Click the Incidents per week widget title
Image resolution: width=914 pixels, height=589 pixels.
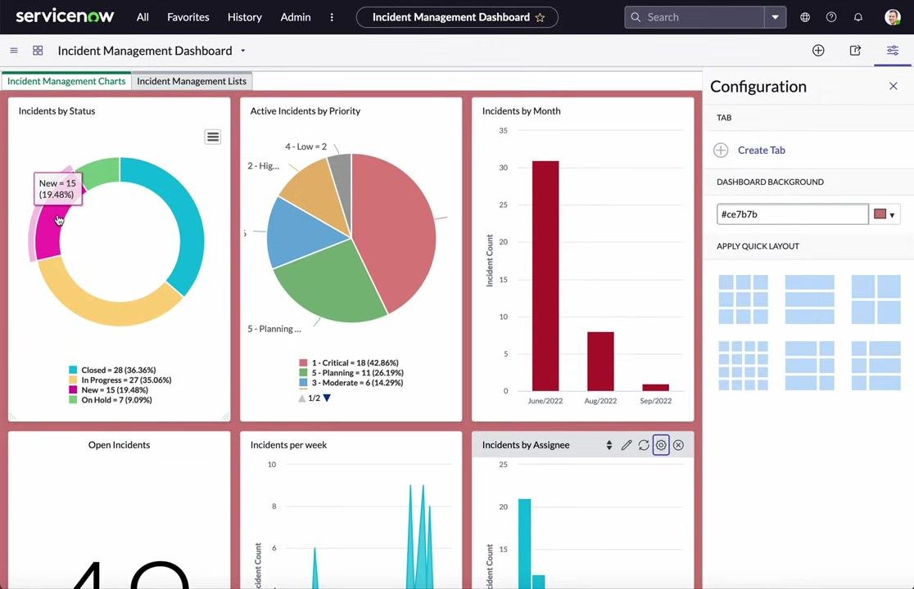pos(288,445)
